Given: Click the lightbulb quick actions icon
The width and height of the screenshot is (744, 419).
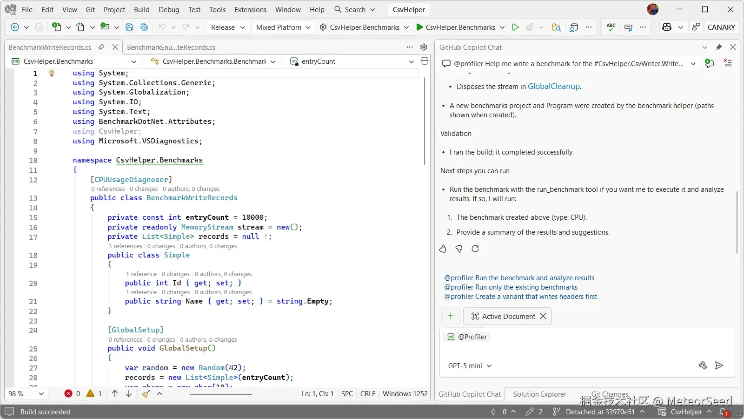Looking at the screenshot, I should point(52,73).
